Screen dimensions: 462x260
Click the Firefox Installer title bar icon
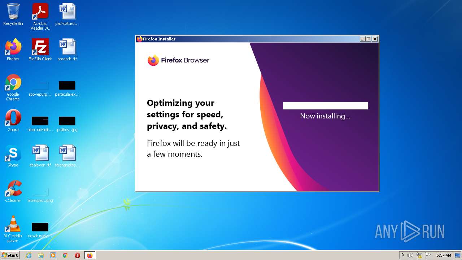[x=140, y=39]
